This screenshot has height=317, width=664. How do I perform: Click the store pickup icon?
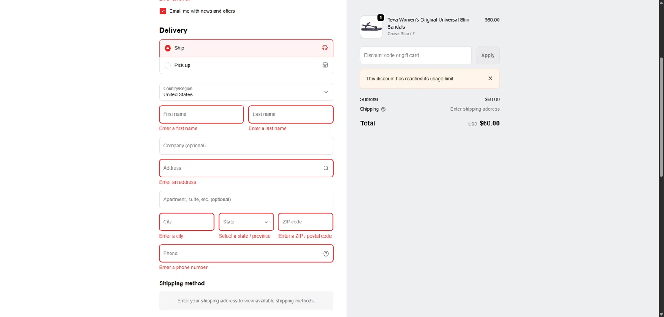[325, 65]
